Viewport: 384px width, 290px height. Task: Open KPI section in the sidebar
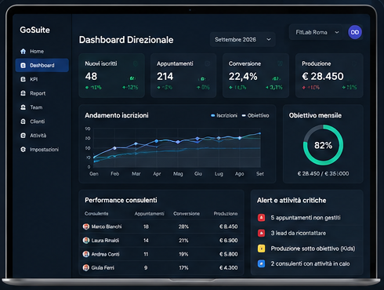(x=42, y=79)
